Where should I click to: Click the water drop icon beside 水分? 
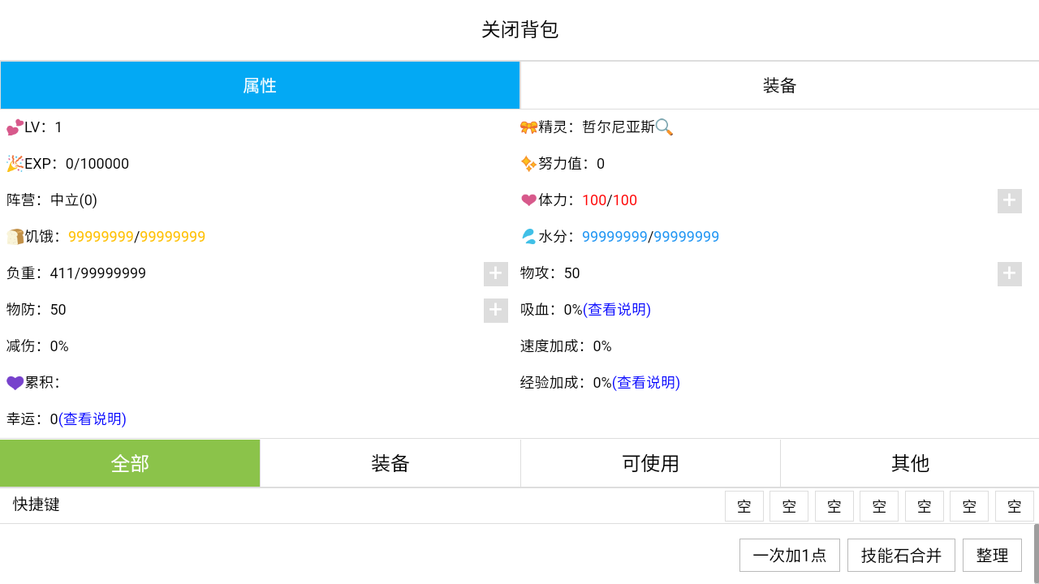529,236
